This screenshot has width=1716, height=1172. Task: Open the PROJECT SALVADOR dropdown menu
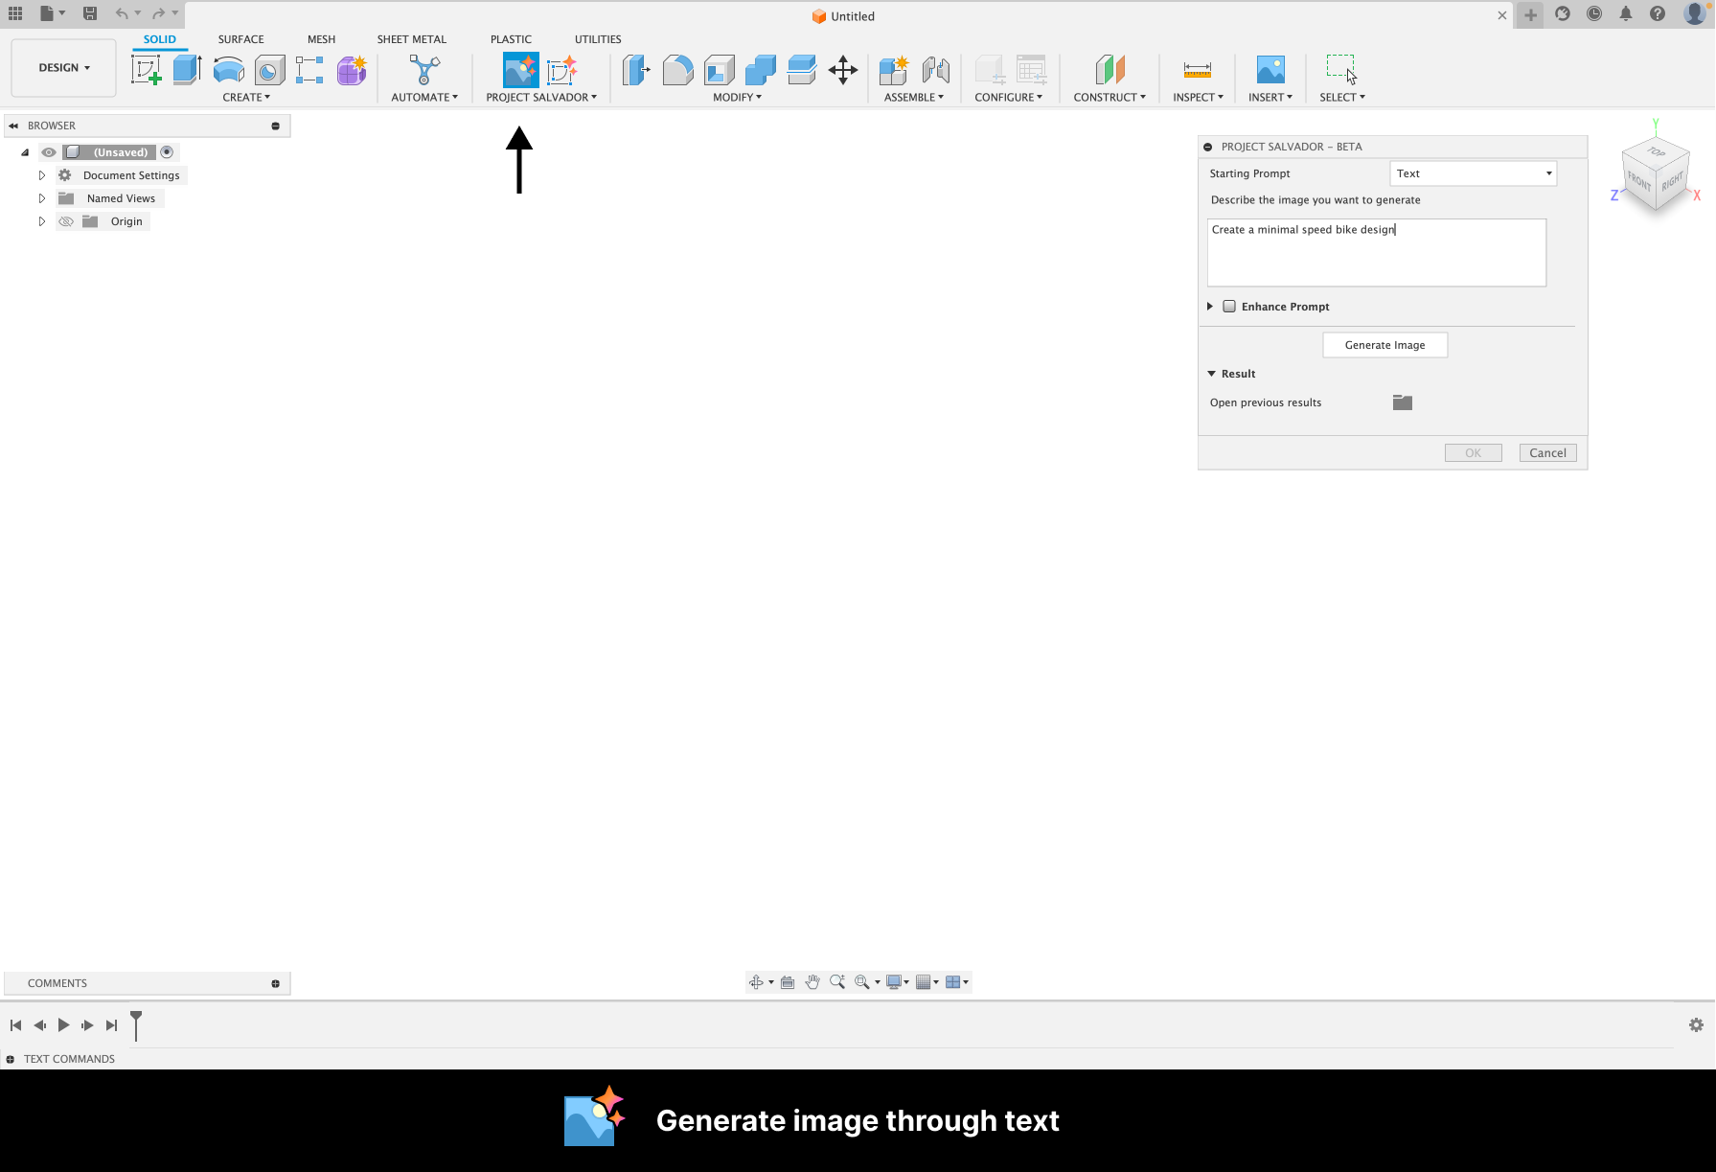(x=541, y=98)
